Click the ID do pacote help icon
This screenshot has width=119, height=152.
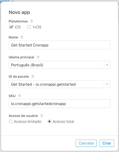[x=33, y=77]
